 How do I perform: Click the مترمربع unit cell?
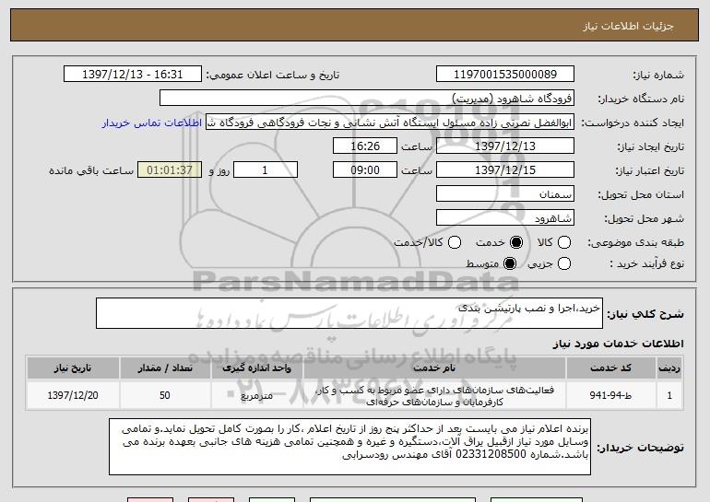256,395
